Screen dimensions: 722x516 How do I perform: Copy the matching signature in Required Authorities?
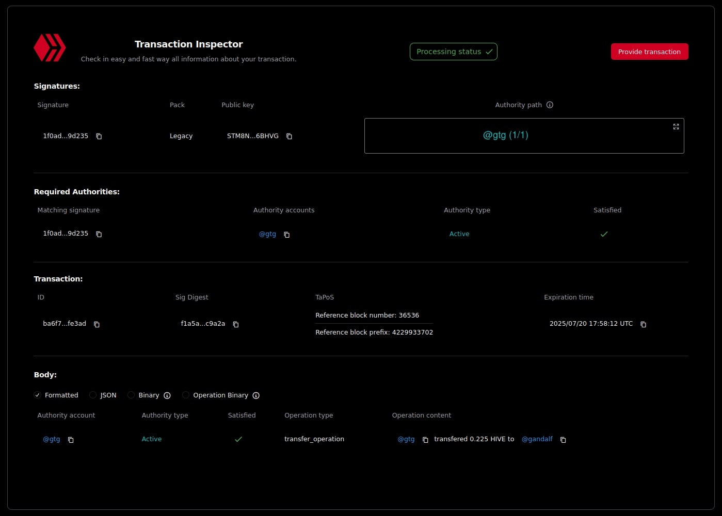[99, 234]
